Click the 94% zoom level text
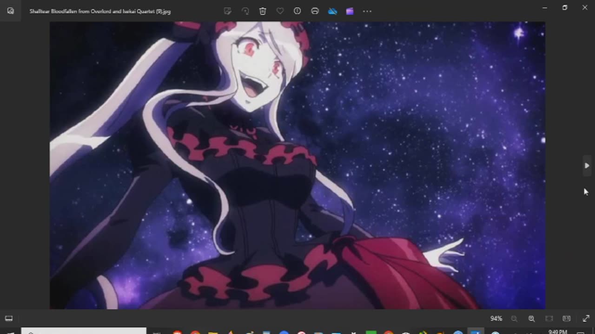 [496, 319]
